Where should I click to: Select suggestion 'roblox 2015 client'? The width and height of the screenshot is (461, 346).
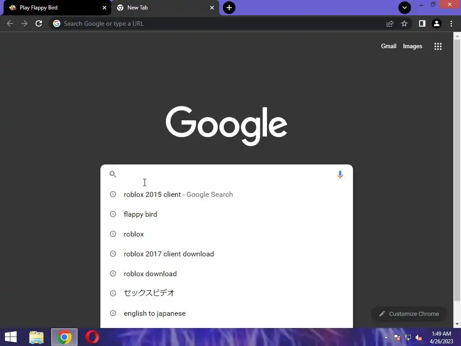point(226,195)
